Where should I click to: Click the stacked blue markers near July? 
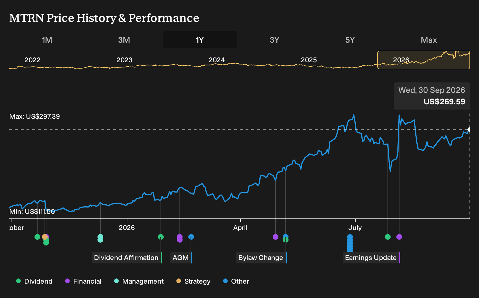350,243
